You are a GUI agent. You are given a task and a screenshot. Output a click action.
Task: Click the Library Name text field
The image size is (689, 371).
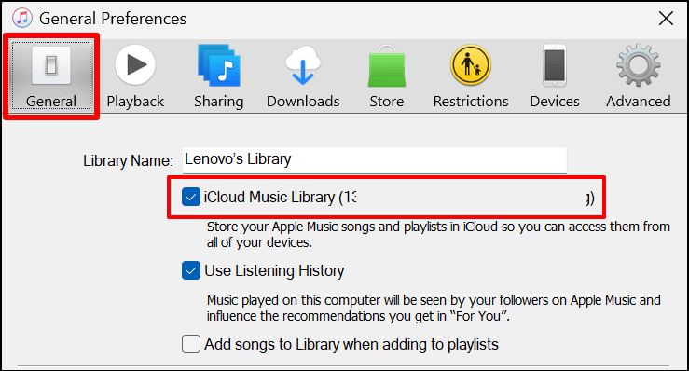(x=375, y=160)
